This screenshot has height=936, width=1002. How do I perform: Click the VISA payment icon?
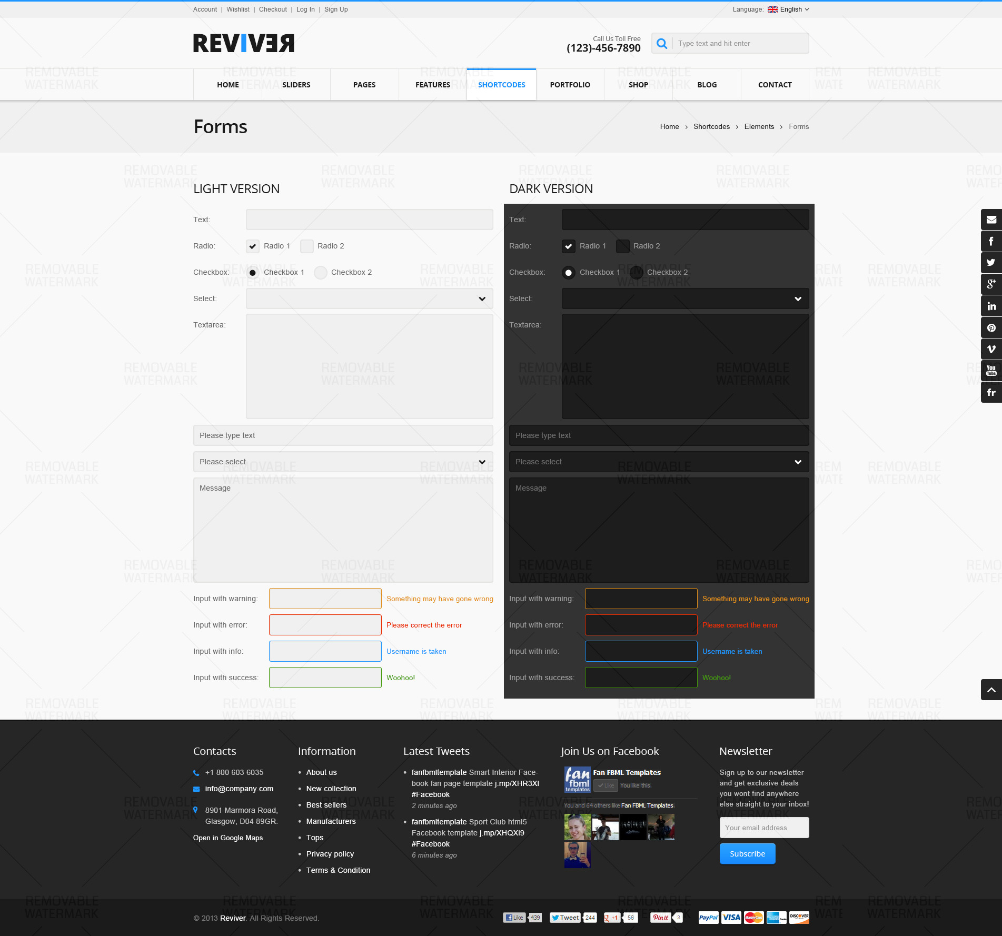click(x=731, y=918)
